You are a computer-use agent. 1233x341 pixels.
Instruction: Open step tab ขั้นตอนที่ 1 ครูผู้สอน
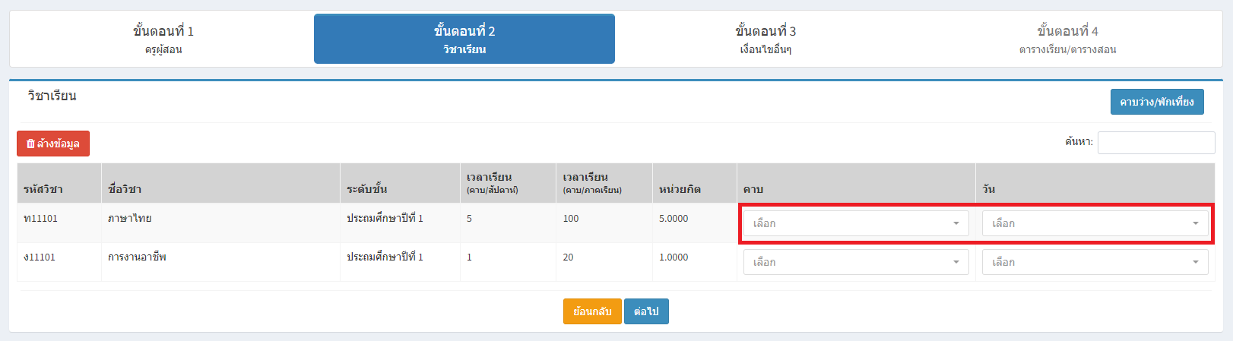click(x=163, y=39)
